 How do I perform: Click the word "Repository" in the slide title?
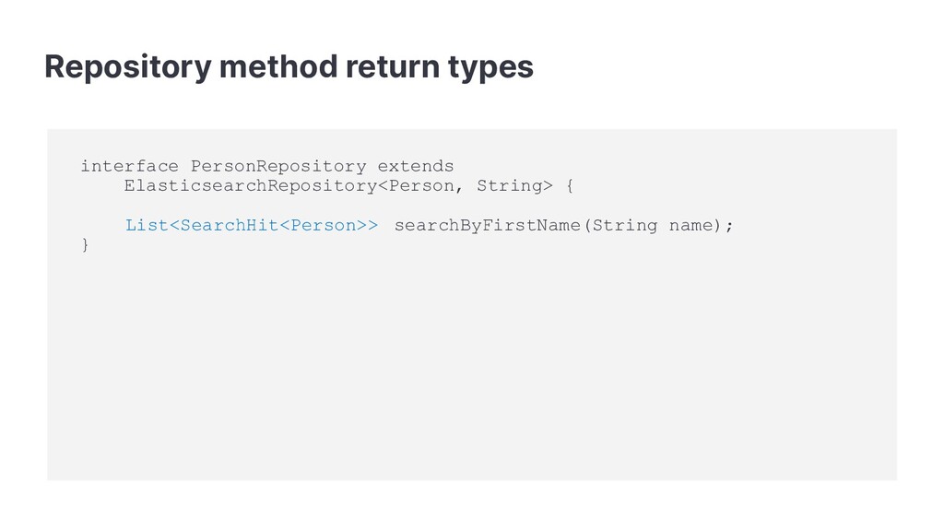(x=127, y=67)
